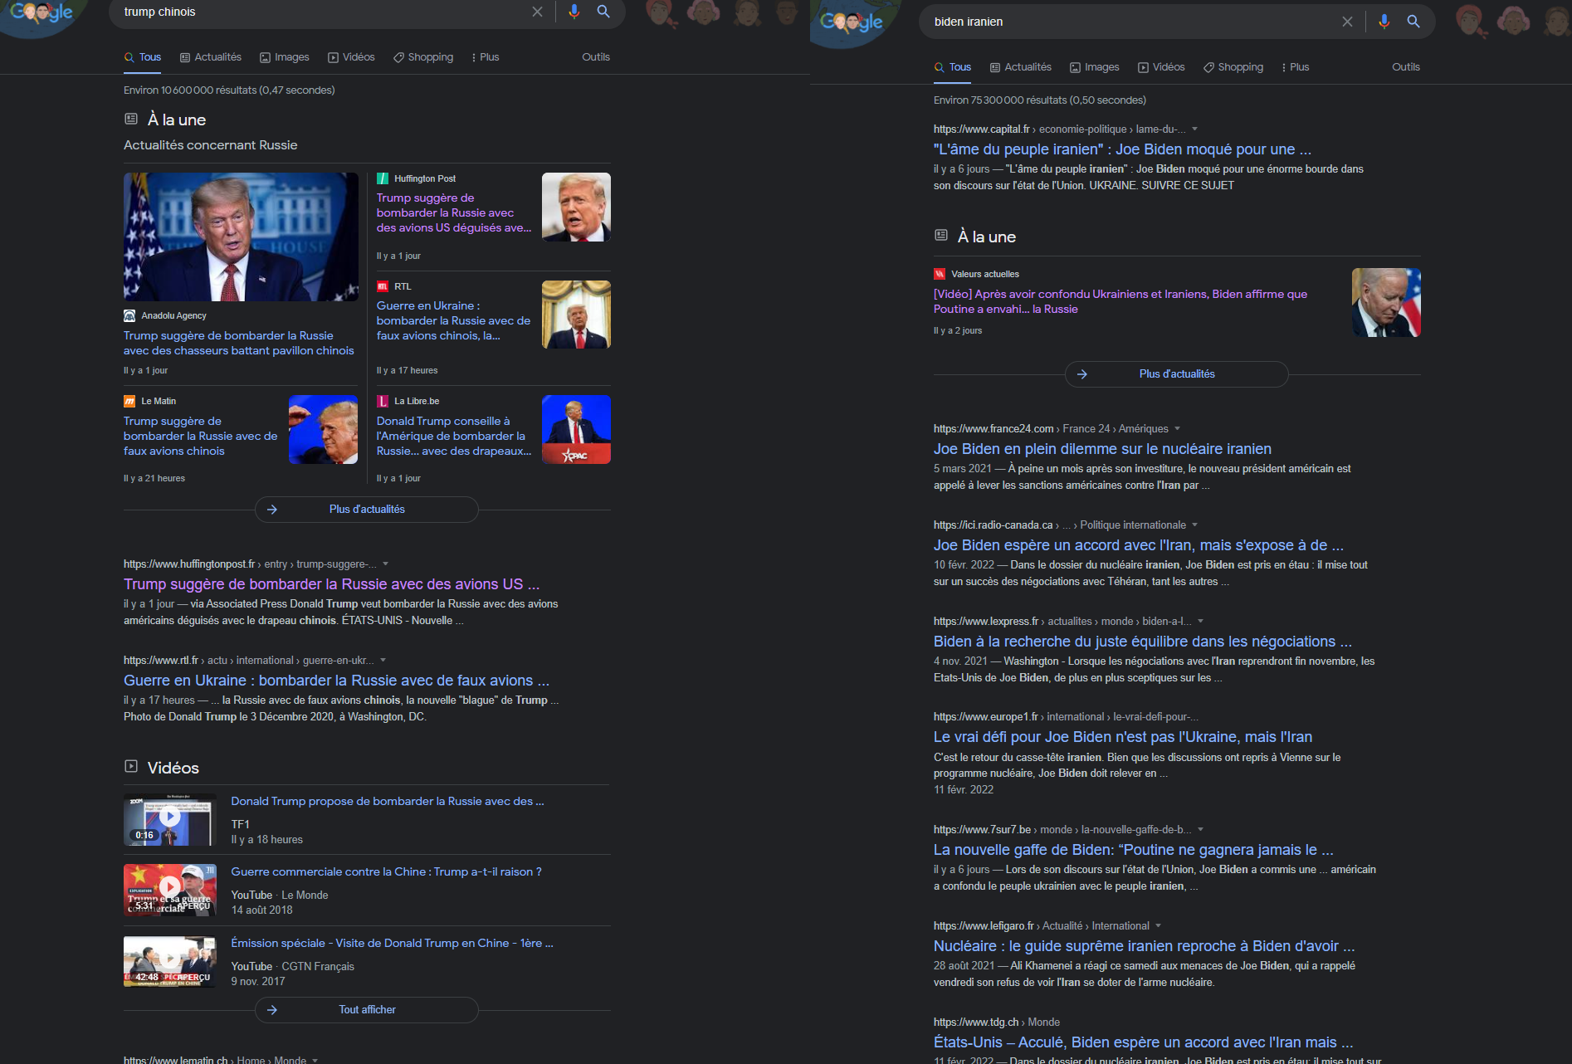Viewport: 1572px width, 1064px height.
Task: Click 'Tout afficher' below the videos
Action: pos(367,1010)
